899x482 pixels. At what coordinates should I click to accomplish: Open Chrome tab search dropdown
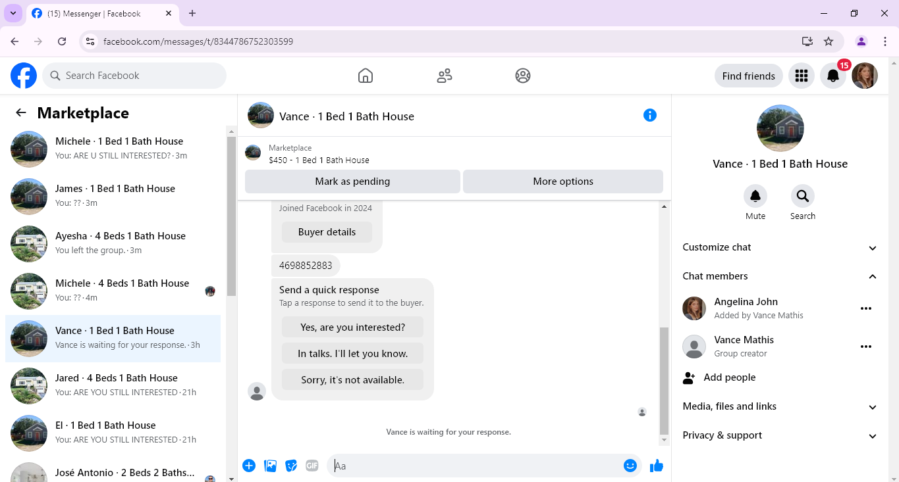tap(13, 13)
